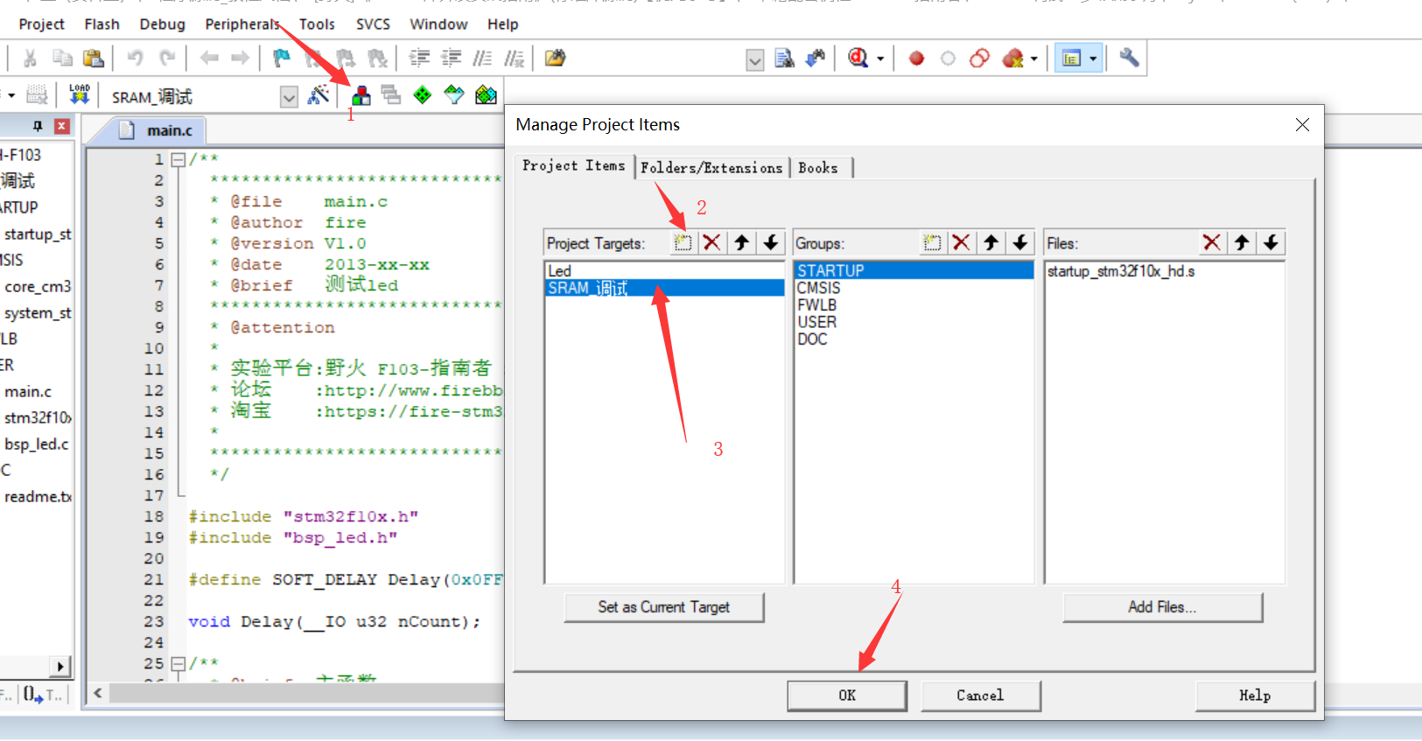Expand the debug icon dropdown arrow
This screenshot has height=741, width=1422.
click(x=880, y=59)
